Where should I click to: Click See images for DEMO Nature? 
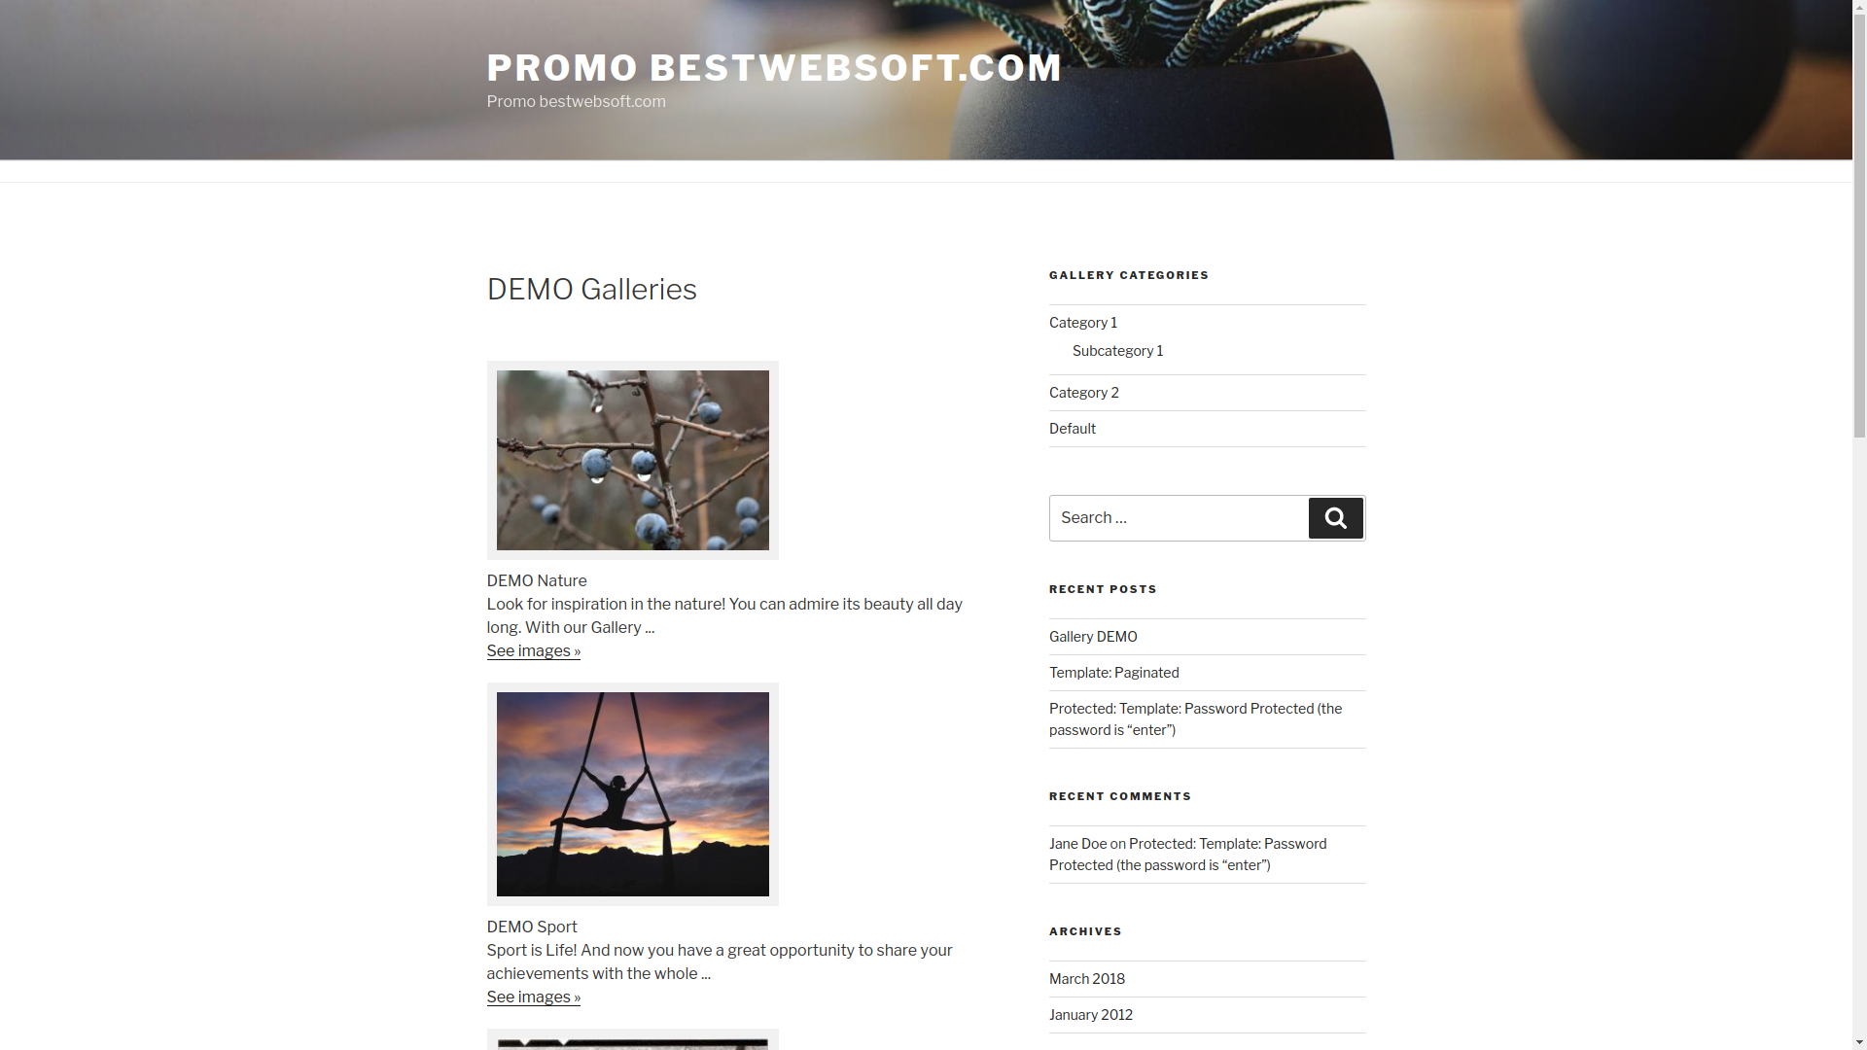[x=532, y=650]
